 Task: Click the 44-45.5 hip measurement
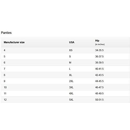pos(99,81)
